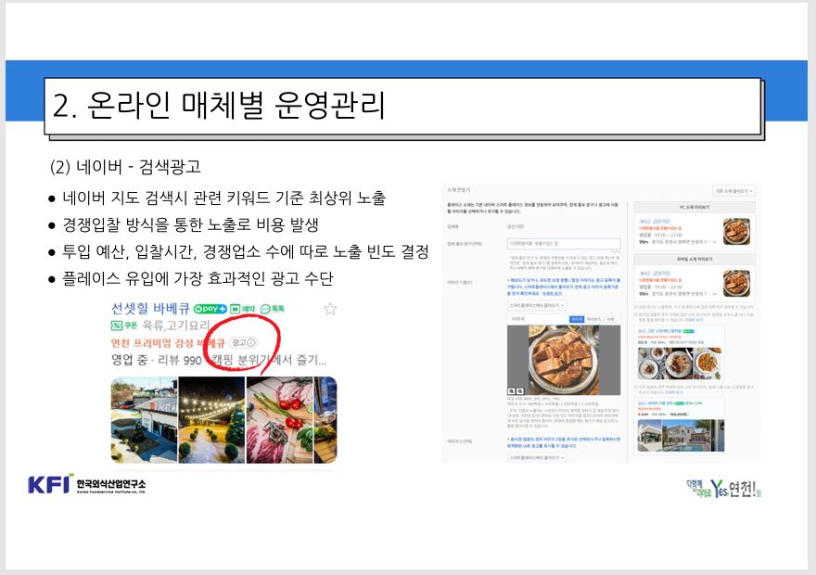Click the slide title 온라인 매체별 운영관리
The height and width of the screenshot is (575, 816).
[x=218, y=106]
